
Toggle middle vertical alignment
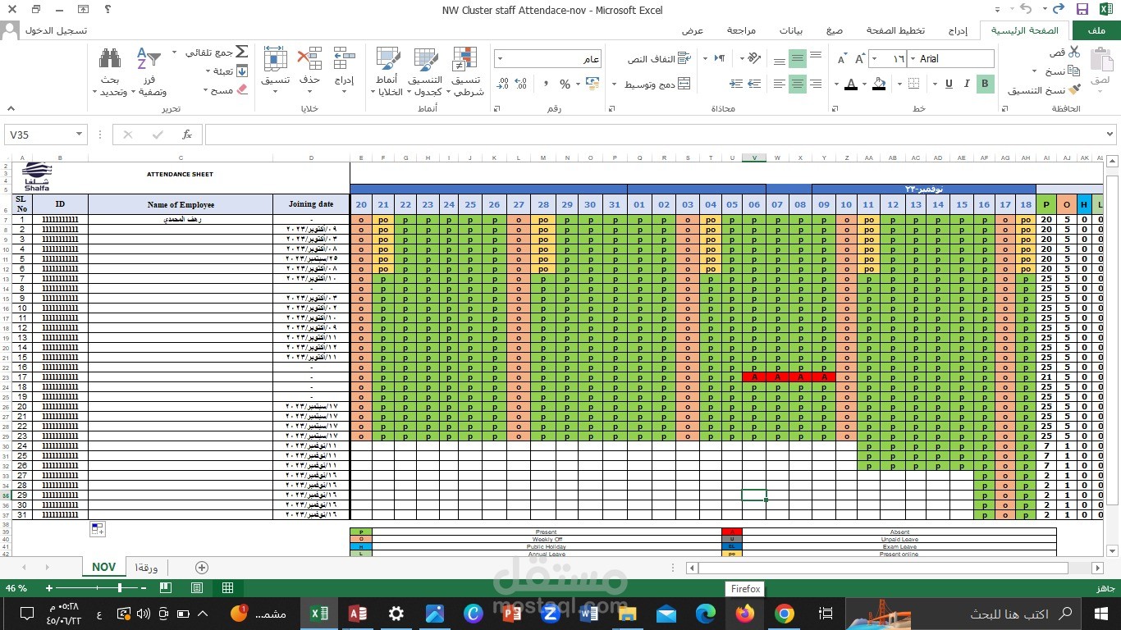[798, 59]
